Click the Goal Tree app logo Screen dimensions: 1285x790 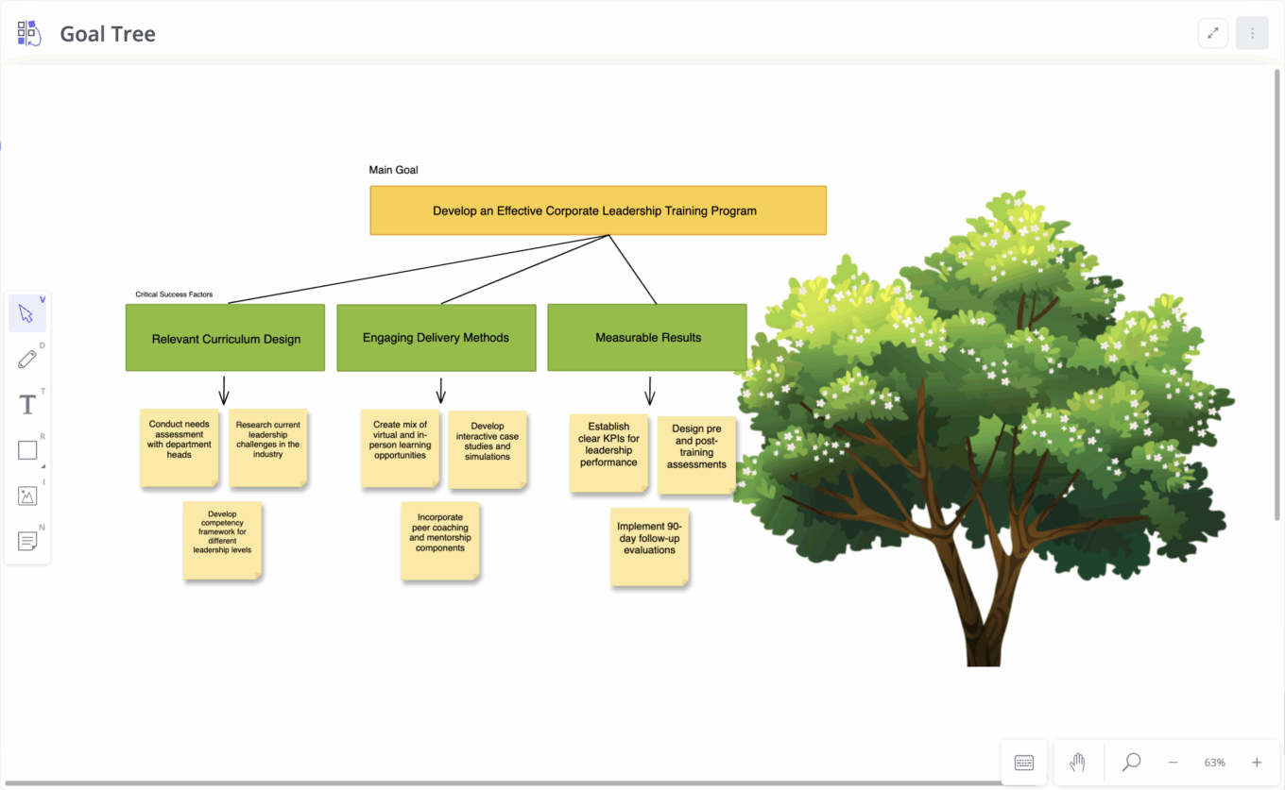point(29,32)
